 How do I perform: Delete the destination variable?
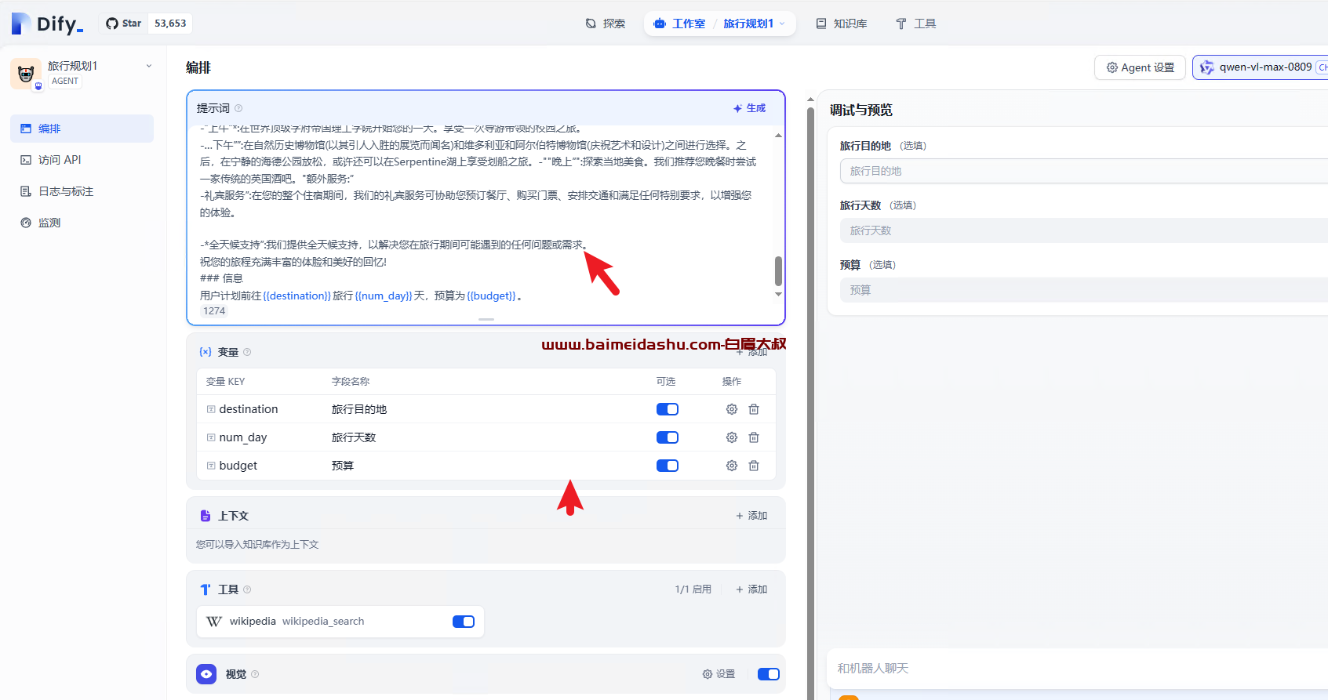(x=754, y=409)
